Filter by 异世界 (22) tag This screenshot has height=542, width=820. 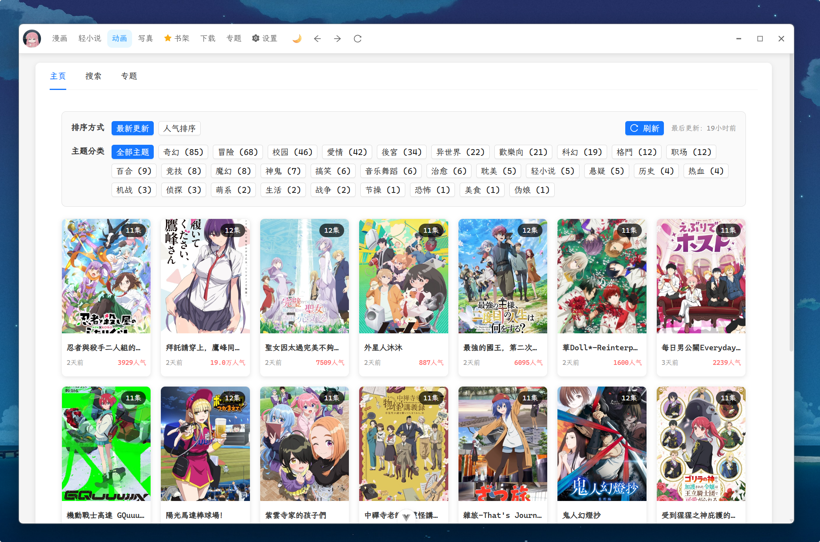pyautogui.click(x=460, y=152)
